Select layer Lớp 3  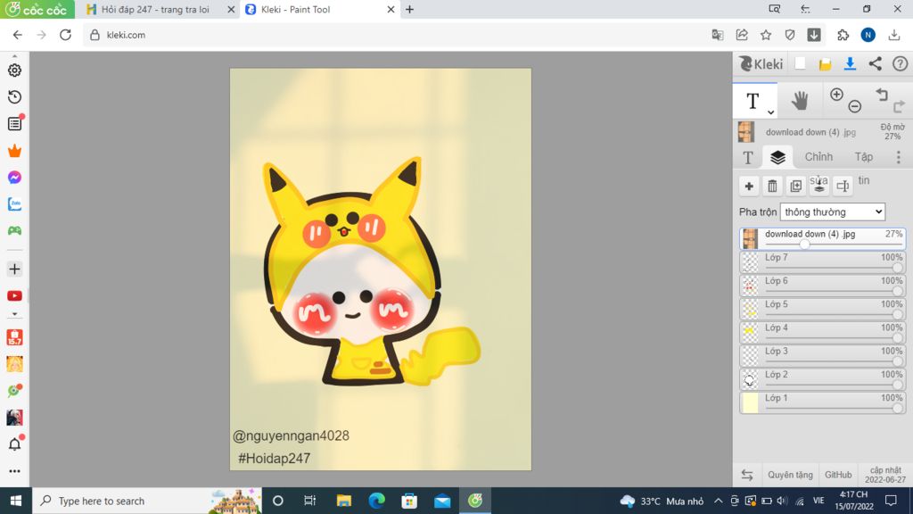click(x=822, y=355)
